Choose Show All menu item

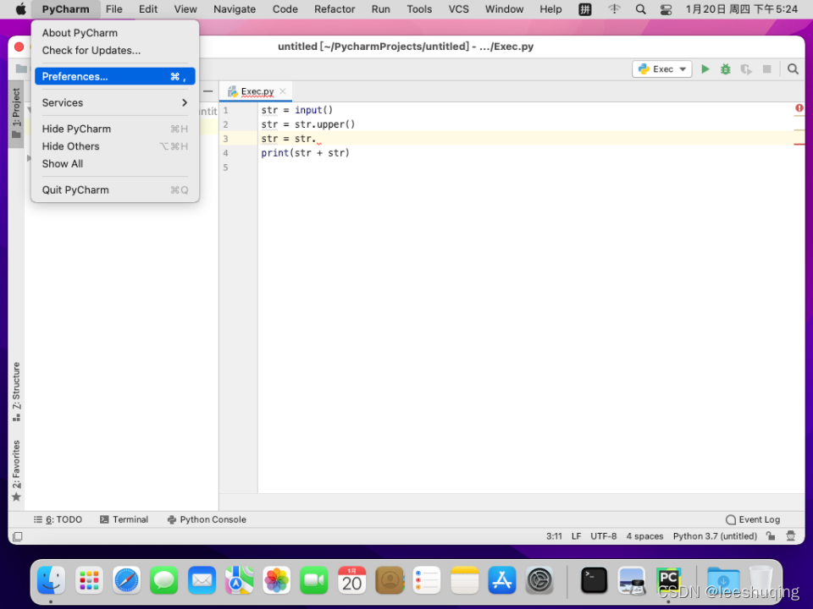[x=114, y=163]
